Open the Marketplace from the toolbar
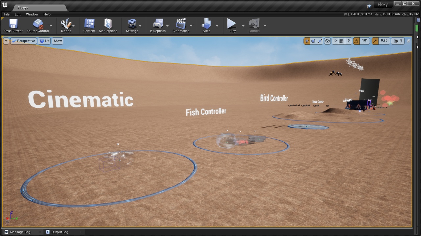This screenshot has width=421, height=236. coord(108,26)
